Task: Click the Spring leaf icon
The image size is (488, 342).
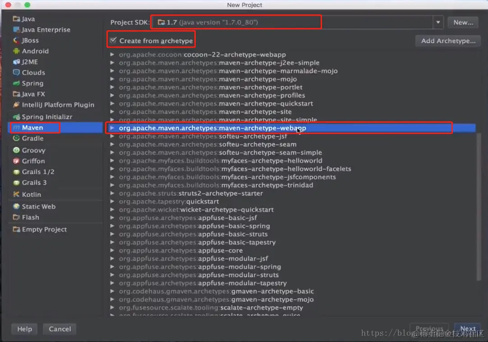Action: coord(16,83)
